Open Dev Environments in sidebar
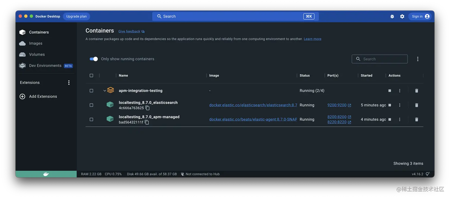 (46, 66)
